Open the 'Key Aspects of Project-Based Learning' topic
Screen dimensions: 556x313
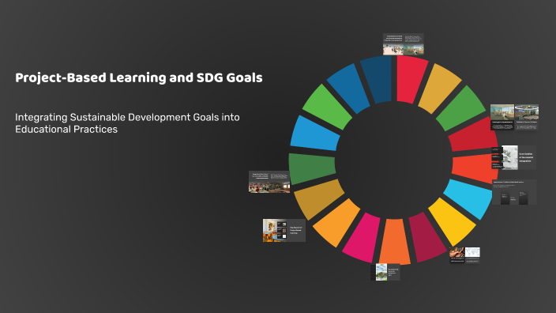pyautogui.click(x=284, y=230)
